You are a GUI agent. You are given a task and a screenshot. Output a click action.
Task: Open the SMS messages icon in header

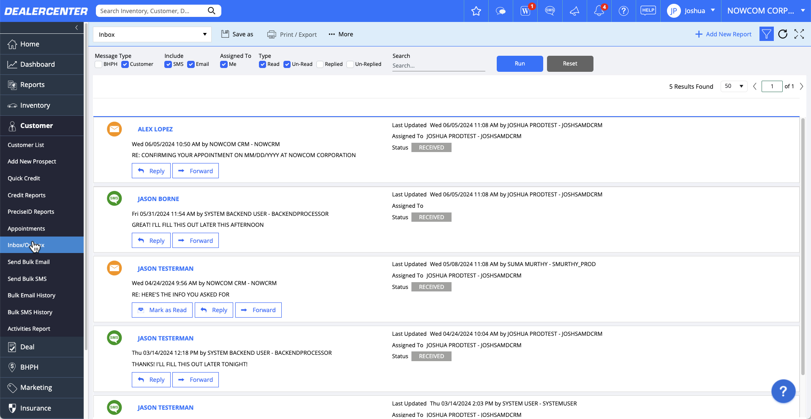click(550, 11)
